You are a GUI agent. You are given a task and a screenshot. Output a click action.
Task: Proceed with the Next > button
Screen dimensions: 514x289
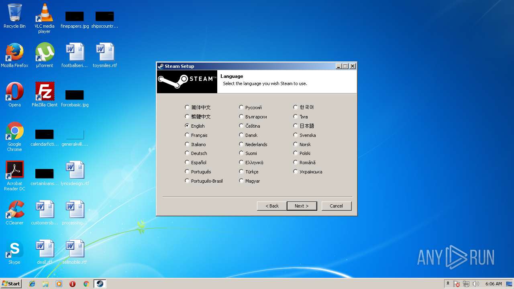click(x=302, y=206)
